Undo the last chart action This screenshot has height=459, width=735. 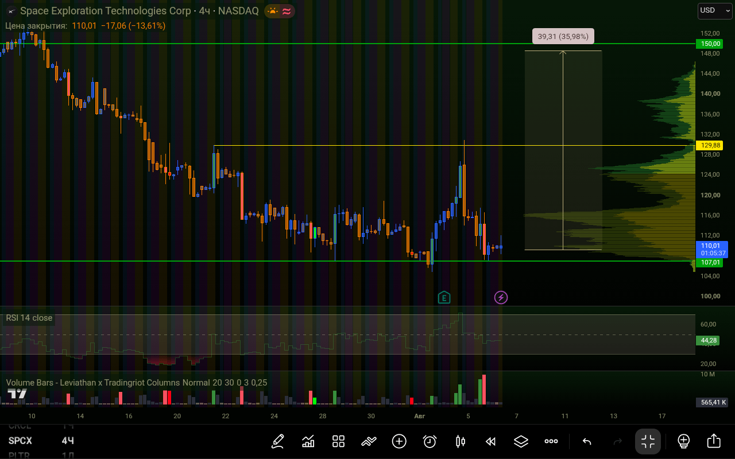pos(587,441)
